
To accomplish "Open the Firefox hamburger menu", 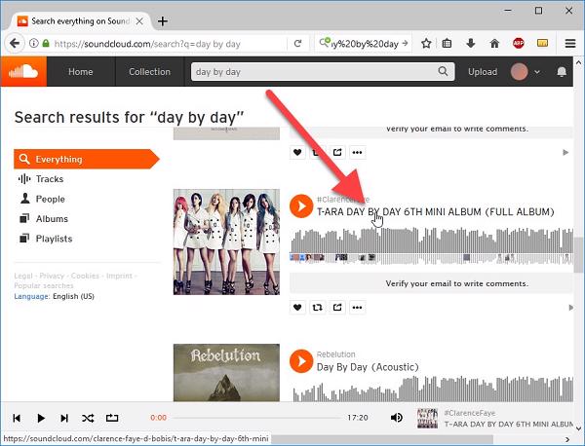I will (x=570, y=43).
